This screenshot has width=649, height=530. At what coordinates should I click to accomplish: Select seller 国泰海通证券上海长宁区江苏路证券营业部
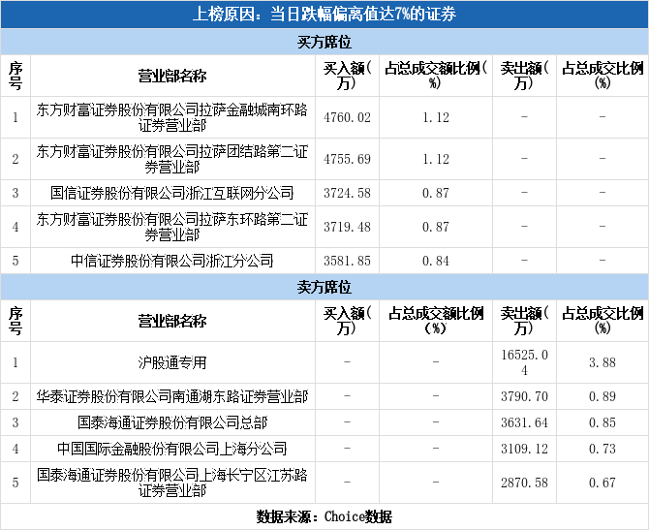(x=172, y=483)
